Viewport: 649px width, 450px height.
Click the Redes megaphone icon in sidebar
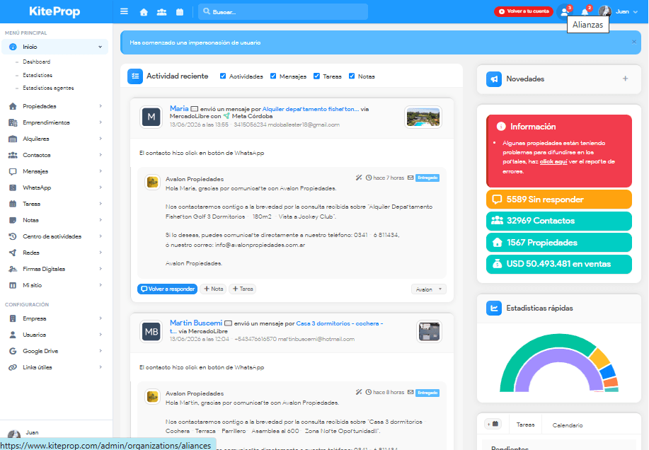point(13,253)
